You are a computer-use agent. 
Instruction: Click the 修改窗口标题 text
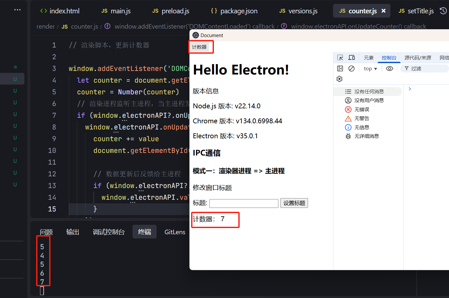coord(212,188)
